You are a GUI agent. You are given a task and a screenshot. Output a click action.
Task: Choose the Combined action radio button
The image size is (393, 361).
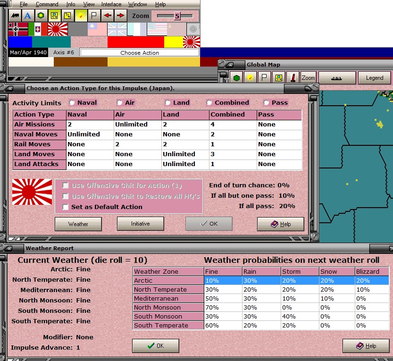pyautogui.click(x=209, y=102)
